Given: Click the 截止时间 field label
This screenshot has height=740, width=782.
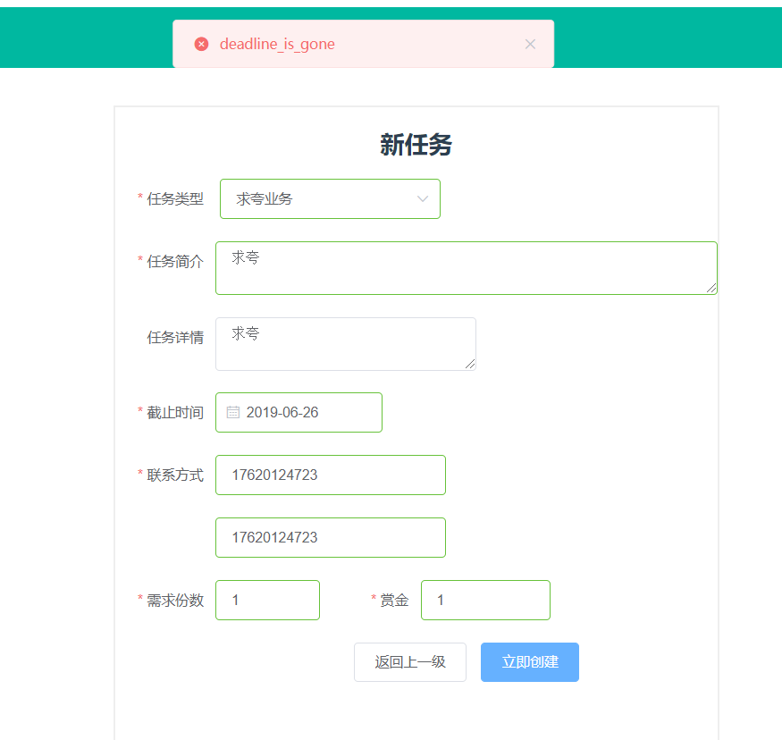Looking at the screenshot, I should coord(175,412).
